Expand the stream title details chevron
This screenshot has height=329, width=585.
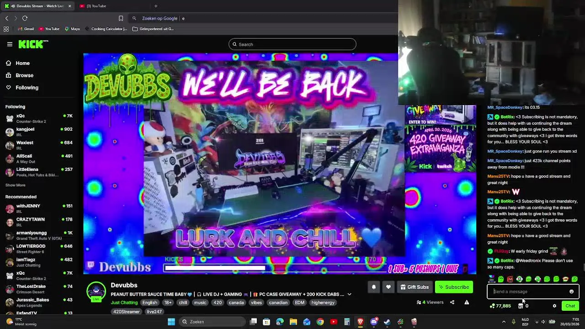tap(349, 294)
